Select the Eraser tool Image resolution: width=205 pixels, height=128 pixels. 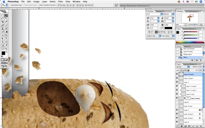(2, 32)
